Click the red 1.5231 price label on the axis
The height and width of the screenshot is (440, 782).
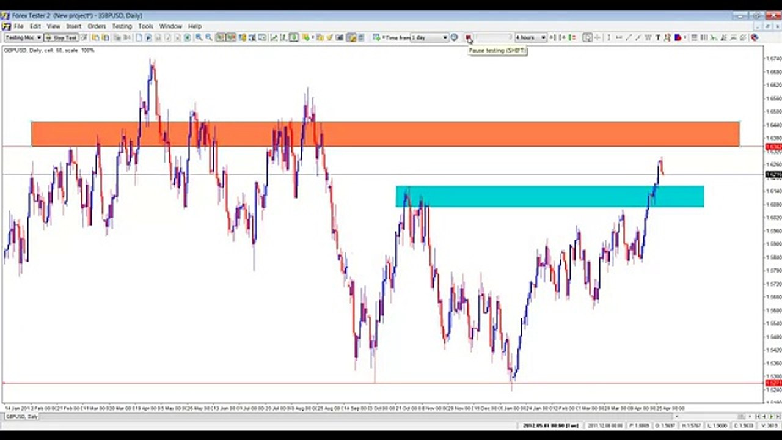pyautogui.click(x=773, y=383)
